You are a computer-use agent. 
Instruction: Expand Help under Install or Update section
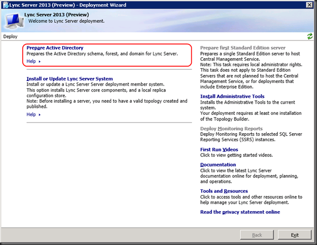click(x=33, y=114)
